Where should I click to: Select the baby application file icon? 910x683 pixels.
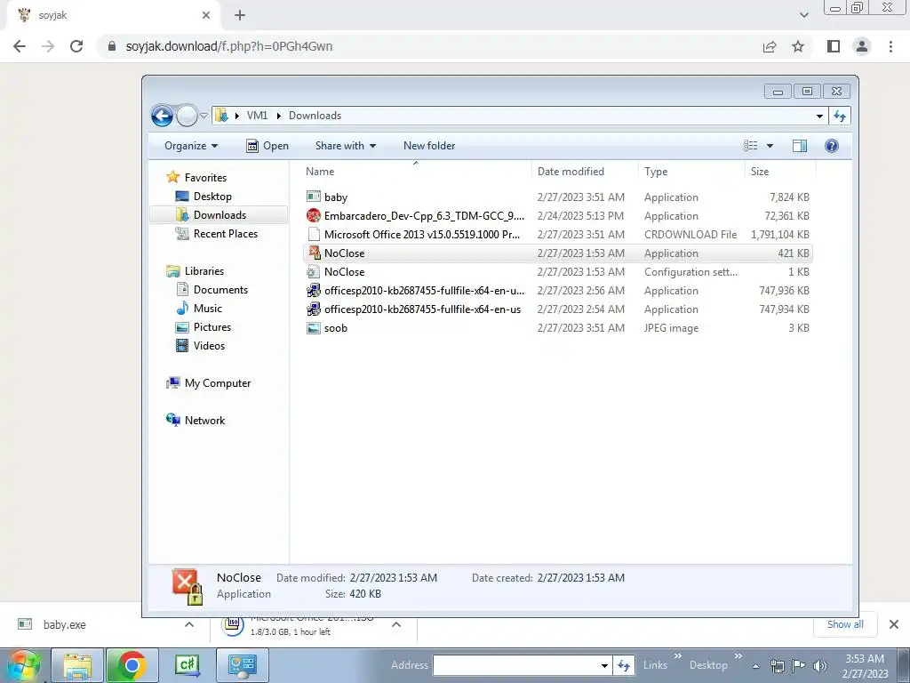[314, 197]
